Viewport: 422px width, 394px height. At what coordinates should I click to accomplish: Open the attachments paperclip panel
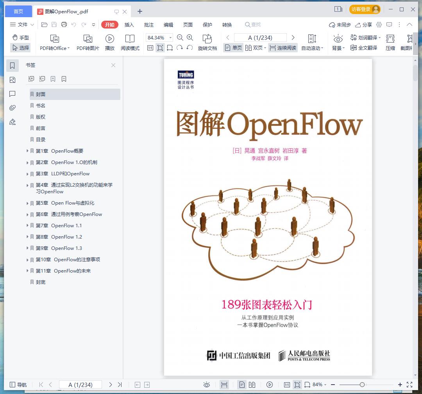[13, 108]
